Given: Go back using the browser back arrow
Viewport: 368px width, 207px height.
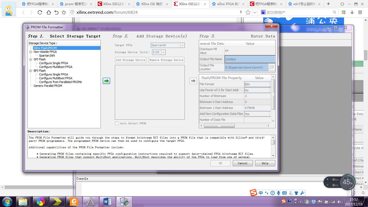Looking at the screenshot, I should (x=23, y=12).
